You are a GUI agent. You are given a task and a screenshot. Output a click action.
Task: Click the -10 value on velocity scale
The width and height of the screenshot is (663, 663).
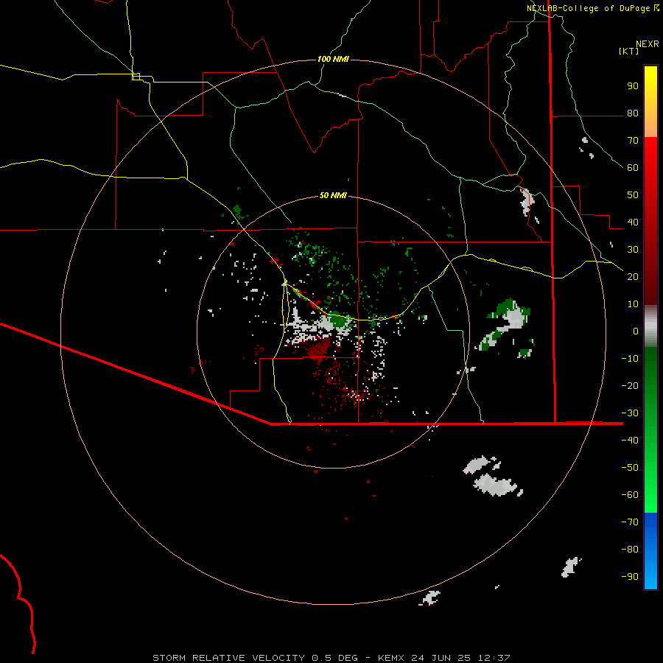[x=630, y=359]
